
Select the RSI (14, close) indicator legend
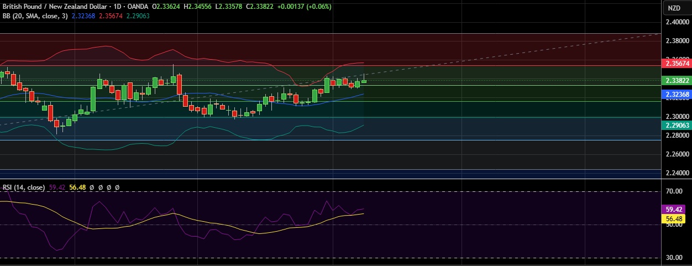click(23, 187)
